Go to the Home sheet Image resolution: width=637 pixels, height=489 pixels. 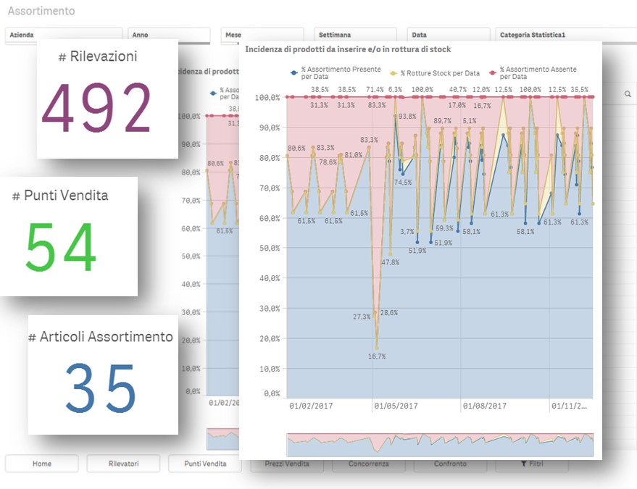click(42, 464)
